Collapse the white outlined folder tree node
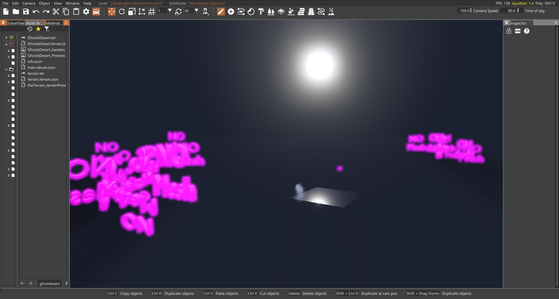This screenshot has width=559, height=299. 6,69
